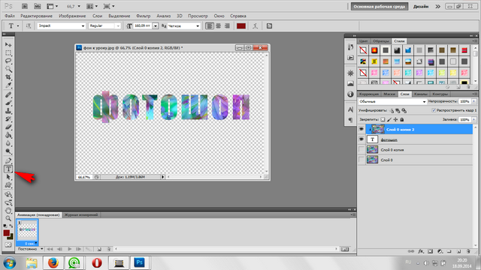Align text left
The height and width of the screenshot is (270, 481).
(209, 26)
